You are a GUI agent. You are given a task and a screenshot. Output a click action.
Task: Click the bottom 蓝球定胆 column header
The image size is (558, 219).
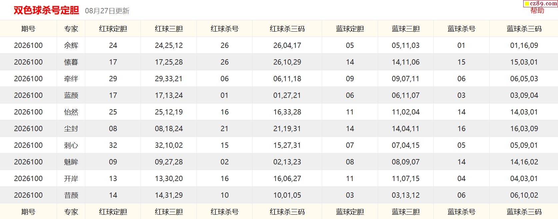click(x=350, y=212)
